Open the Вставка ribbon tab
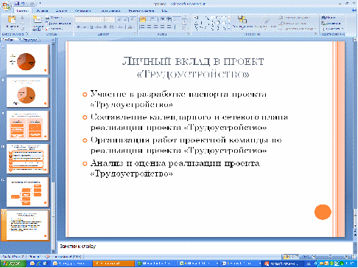The image size is (358, 268). [x=42, y=10]
